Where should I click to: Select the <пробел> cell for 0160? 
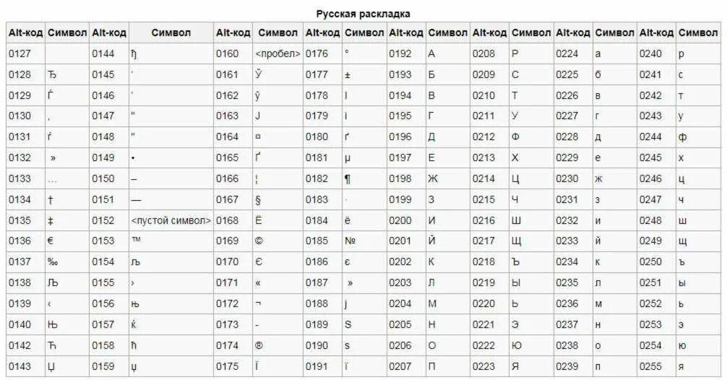pyautogui.click(x=278, y=53)
